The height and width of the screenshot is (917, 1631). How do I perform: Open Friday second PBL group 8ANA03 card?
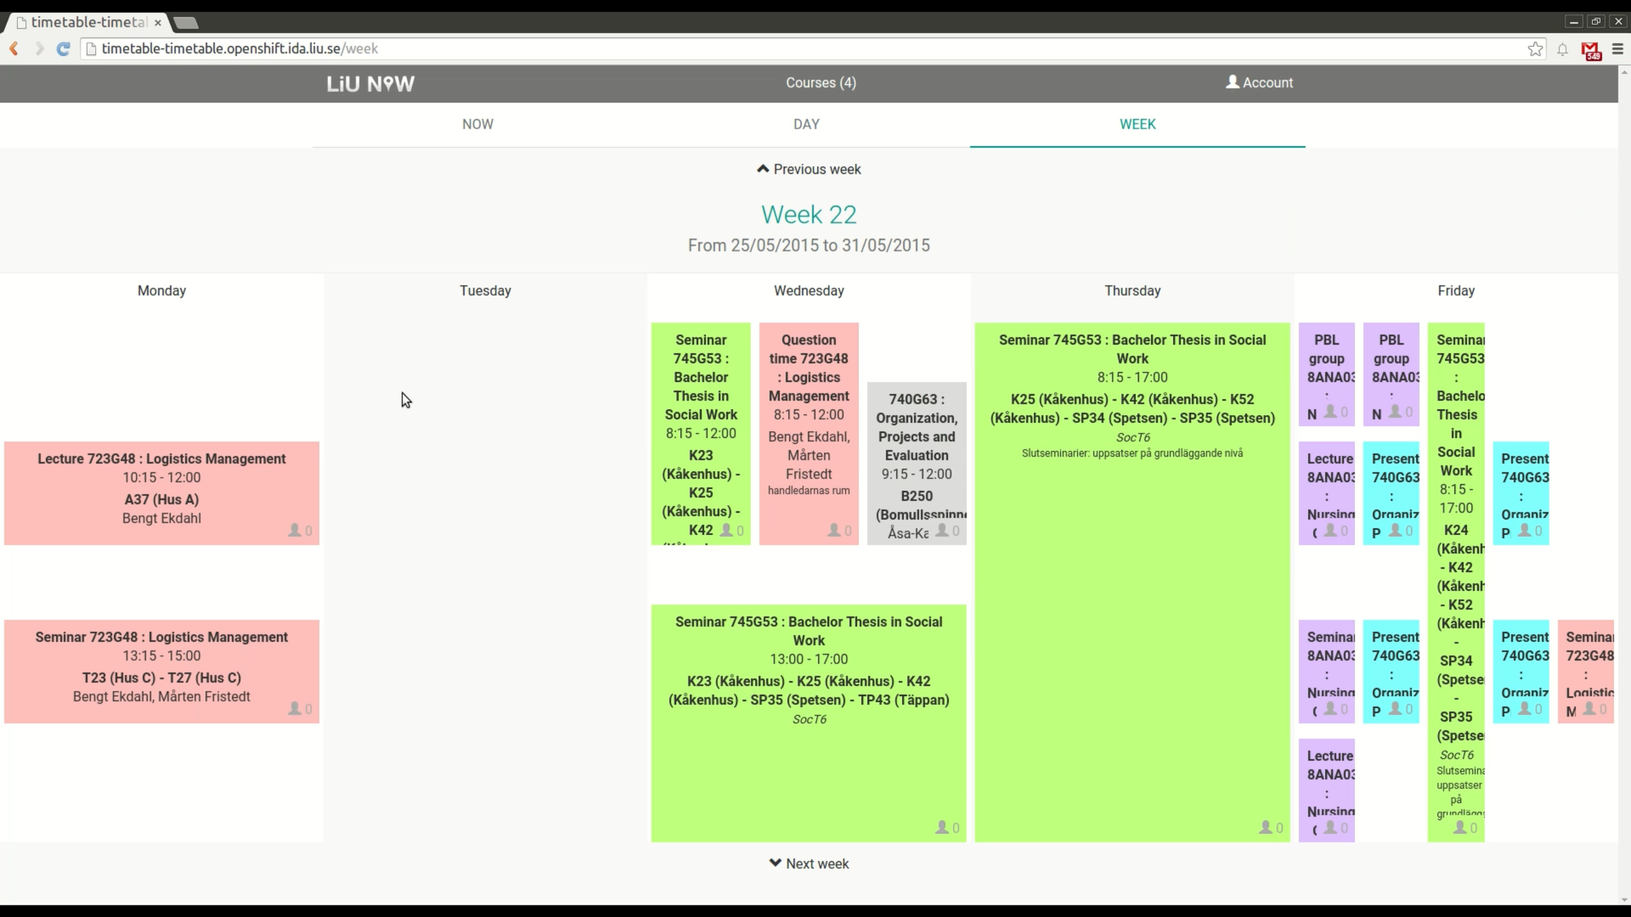pyautogui.click(x=1391, y=374)
